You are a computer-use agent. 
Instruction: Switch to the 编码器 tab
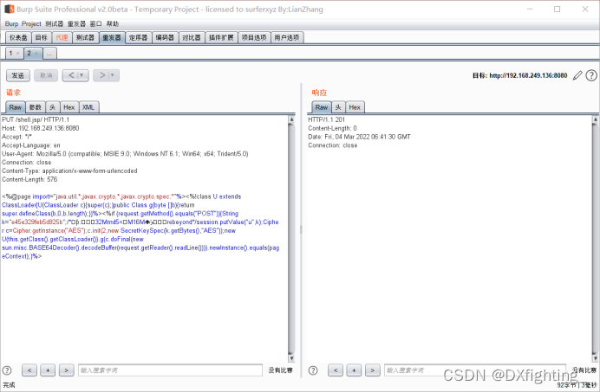(x=165, y=37)
